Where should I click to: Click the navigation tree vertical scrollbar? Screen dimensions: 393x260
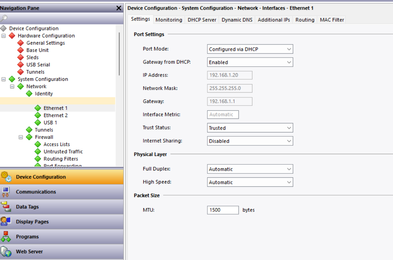pyautogui.click(x=119, y=54)
